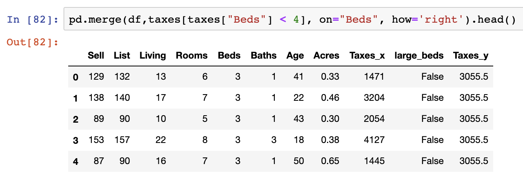
Task: Select the Acres value 0.65
Action: 330,161
